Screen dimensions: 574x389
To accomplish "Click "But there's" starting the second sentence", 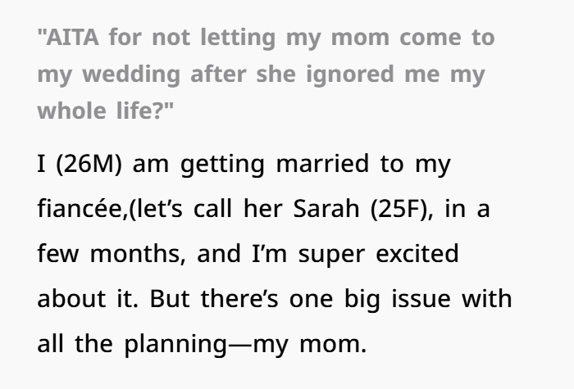I will [214, 299].
